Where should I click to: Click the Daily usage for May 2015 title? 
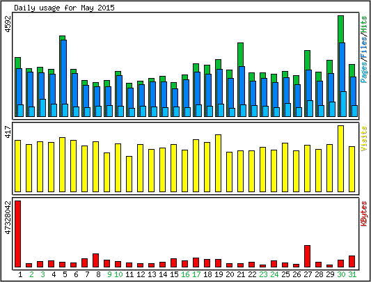64,8
